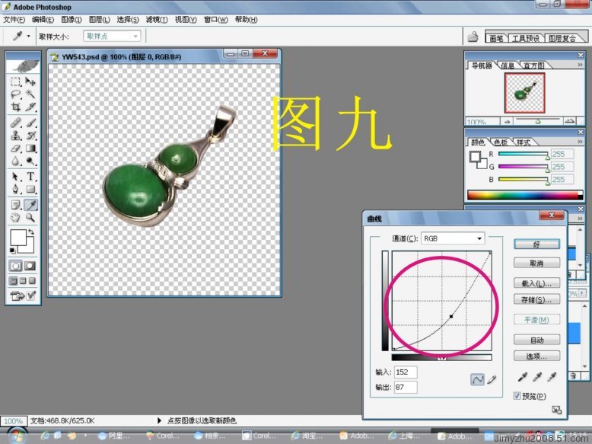Click the Curves Input value field
592x444 pixels.
(x=406, y=372)
